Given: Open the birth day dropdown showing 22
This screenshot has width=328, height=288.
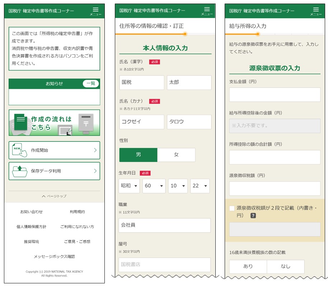Looking at the screenshot, I should [x=200, y=186].
